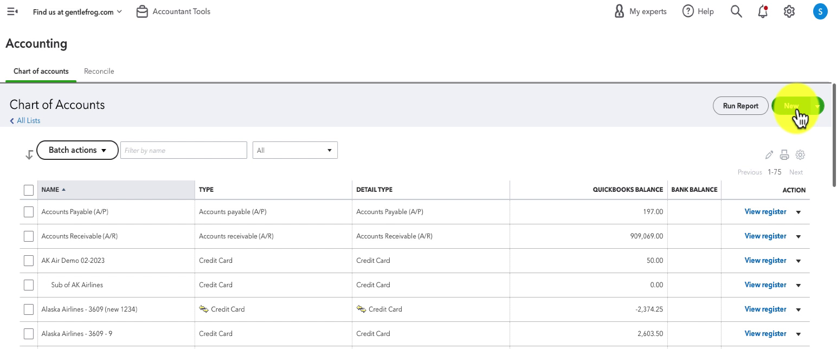The image size is (837, 349).
Task: Open Accountant Tools briefcase icon
Action: coord(142,11)
